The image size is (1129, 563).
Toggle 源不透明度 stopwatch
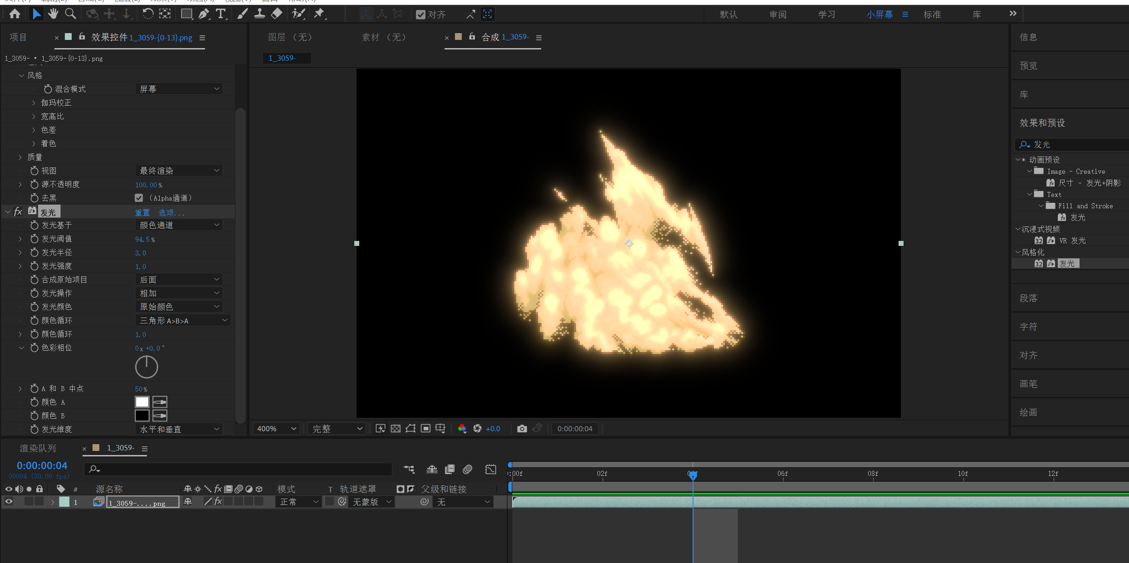point(34,184)
